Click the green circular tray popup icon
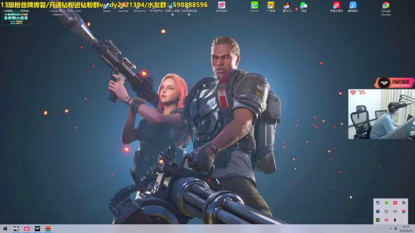 pos(386,203)
